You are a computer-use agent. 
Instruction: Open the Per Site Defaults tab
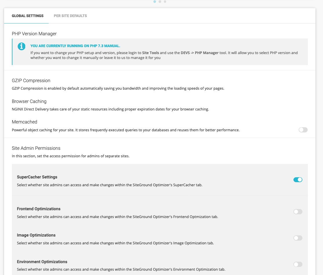(x=70, y=16)
